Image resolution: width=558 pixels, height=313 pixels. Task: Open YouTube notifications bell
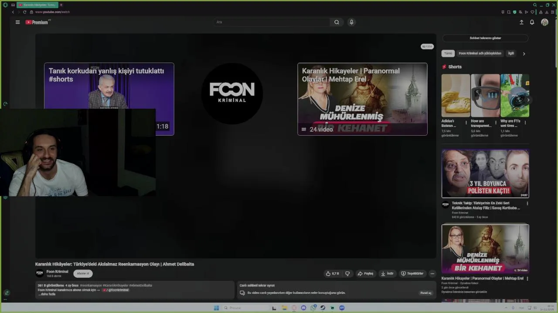(x=532, y=22)
